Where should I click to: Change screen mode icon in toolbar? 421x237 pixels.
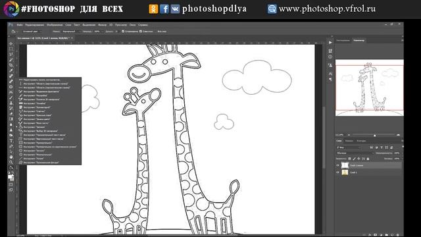pyautogui.click(x=11, y=190)
